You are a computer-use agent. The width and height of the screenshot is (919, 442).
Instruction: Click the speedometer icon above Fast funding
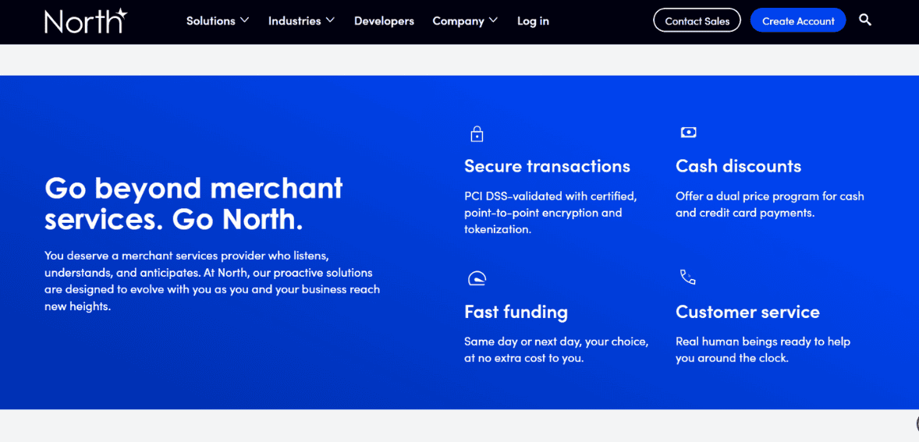click(x=477, y=278)
